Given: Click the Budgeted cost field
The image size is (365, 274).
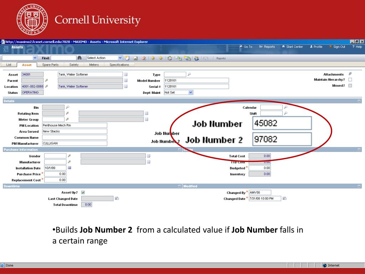Looking at the screenshot, I should (x=260, y=168).
